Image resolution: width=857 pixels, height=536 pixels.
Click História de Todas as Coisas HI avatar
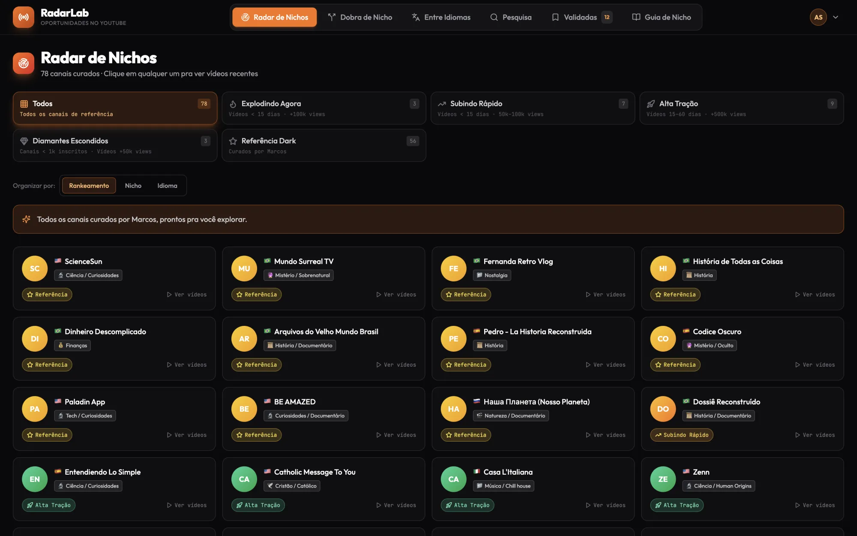pos(663,268)
